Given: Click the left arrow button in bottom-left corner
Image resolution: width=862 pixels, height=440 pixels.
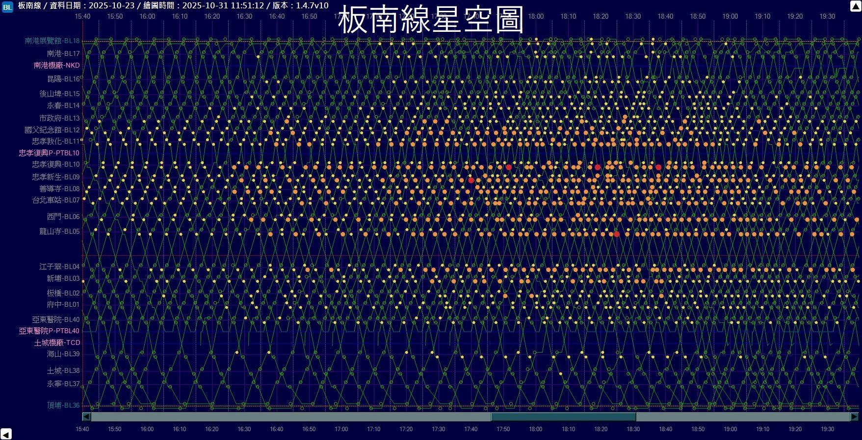Looking at the screenshot, I should click(6, 434).
